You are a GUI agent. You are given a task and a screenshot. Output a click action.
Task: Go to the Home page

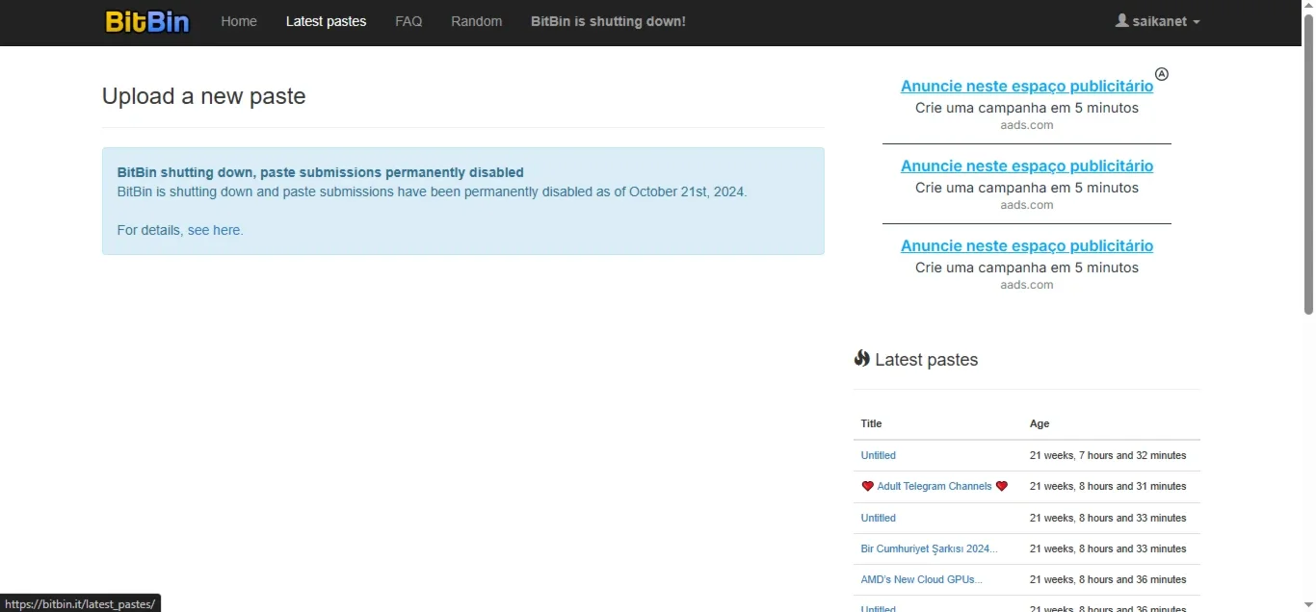point(239,21)
